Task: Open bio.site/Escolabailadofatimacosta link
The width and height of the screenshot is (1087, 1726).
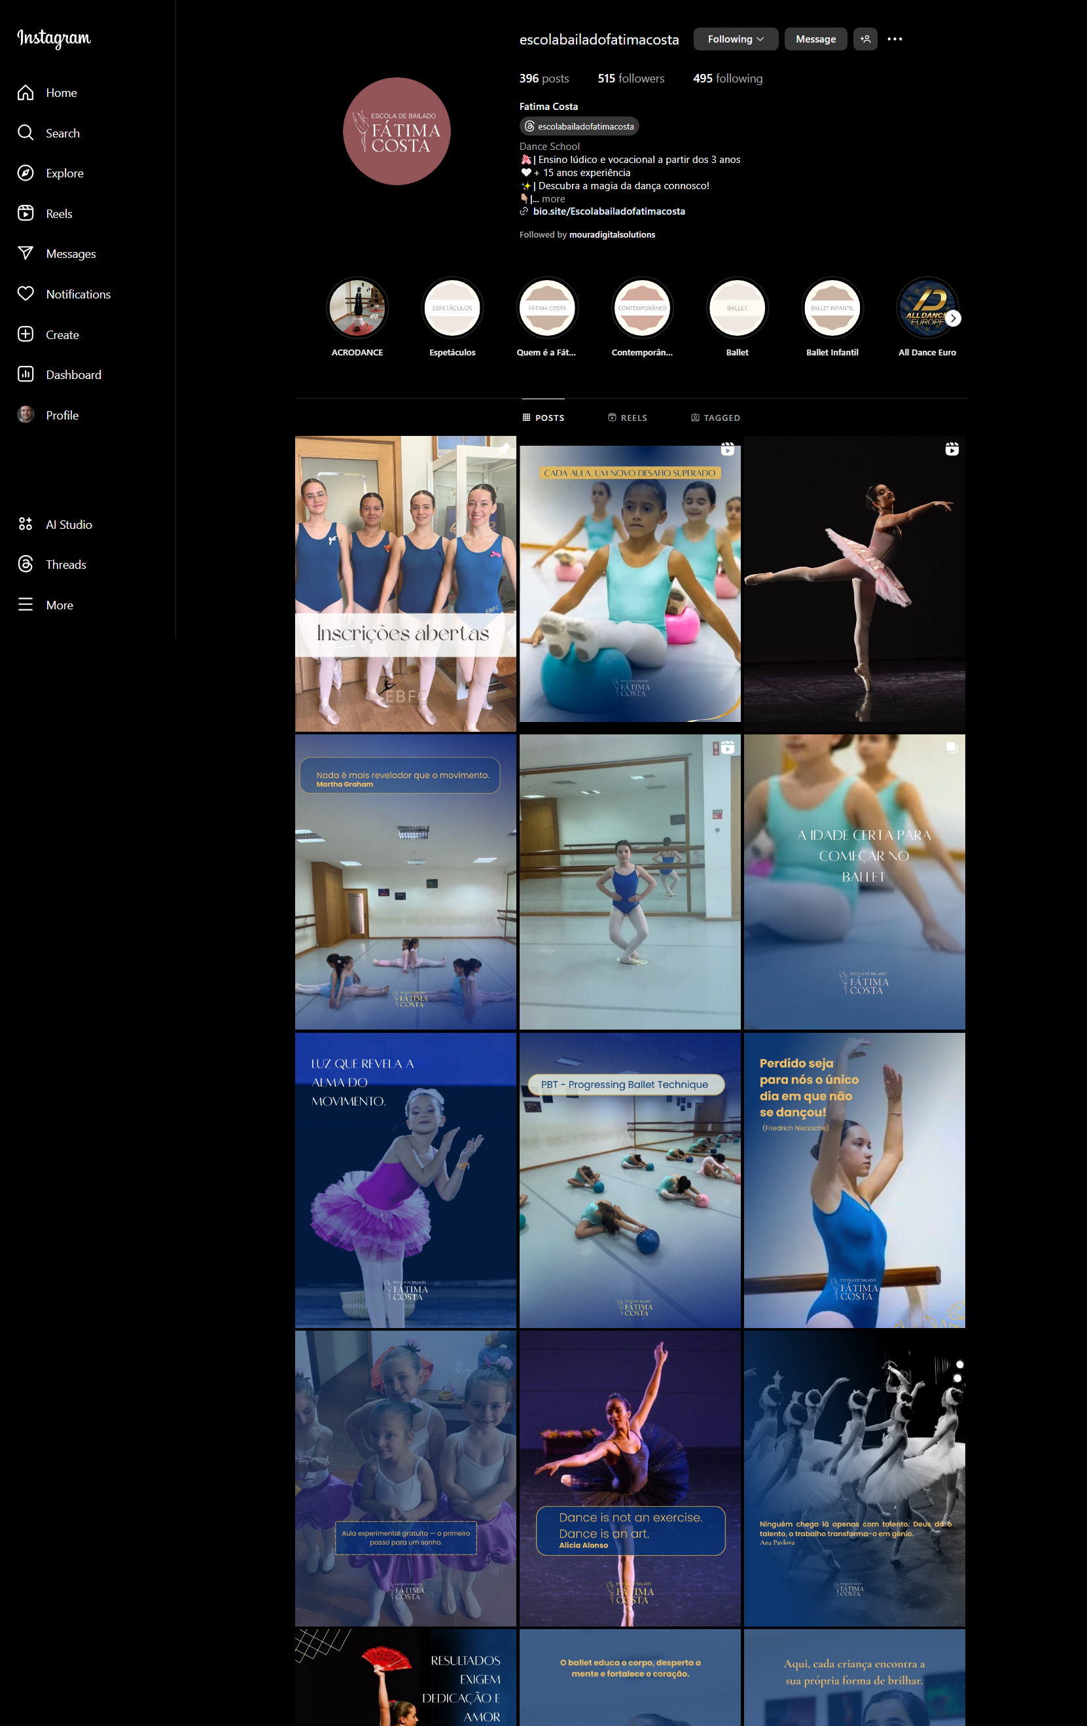Action: click(x=609, y=211)
